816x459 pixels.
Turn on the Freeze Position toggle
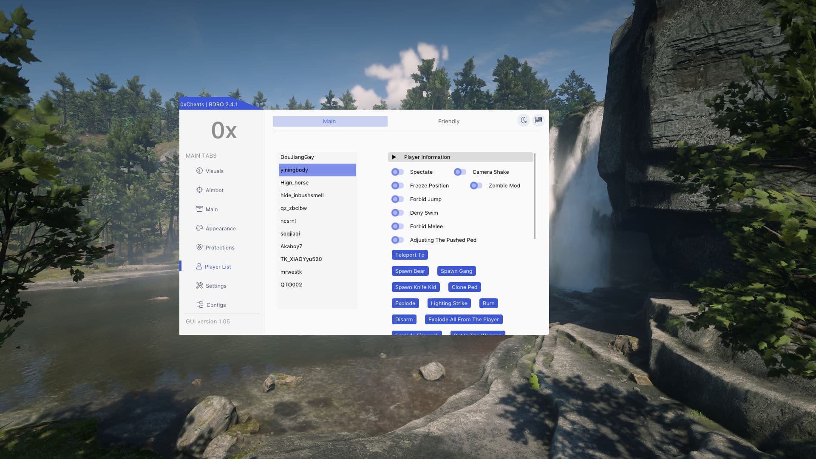(397, 186)
